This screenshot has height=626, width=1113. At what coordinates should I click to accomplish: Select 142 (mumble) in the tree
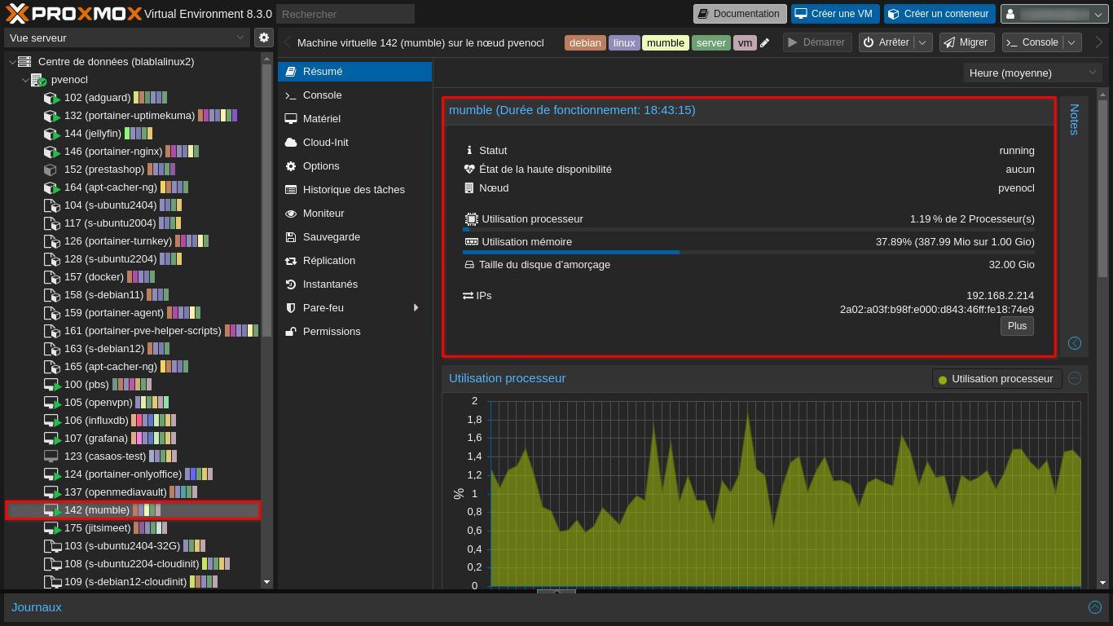133,510
